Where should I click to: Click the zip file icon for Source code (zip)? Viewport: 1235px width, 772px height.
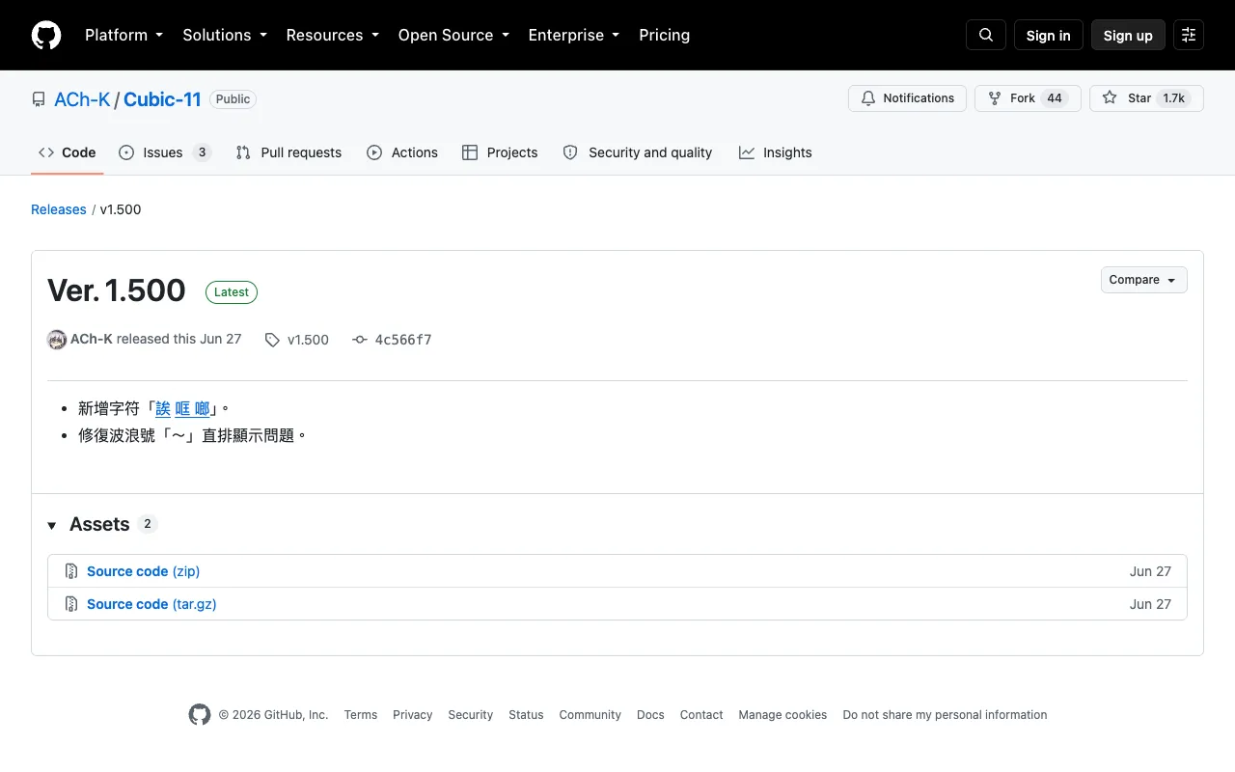tap(71, 571)
